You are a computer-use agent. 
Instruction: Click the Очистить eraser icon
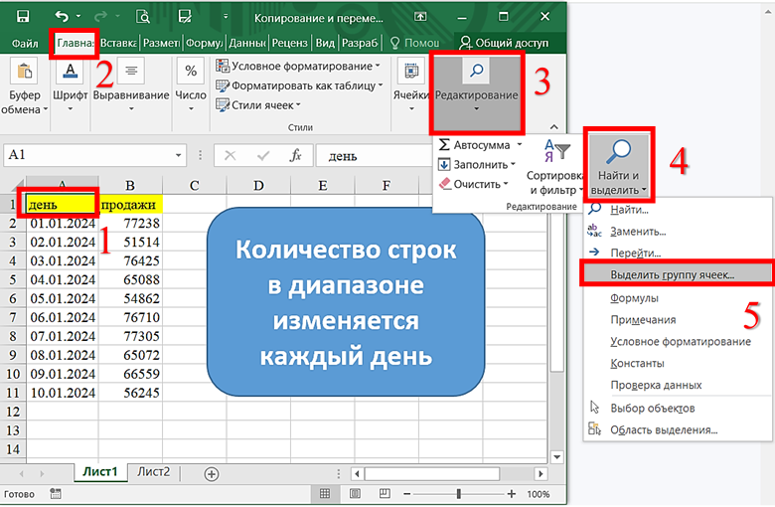click(445, 184)
